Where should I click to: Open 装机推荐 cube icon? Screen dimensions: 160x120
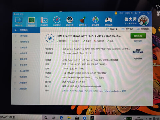click(95, 21)
